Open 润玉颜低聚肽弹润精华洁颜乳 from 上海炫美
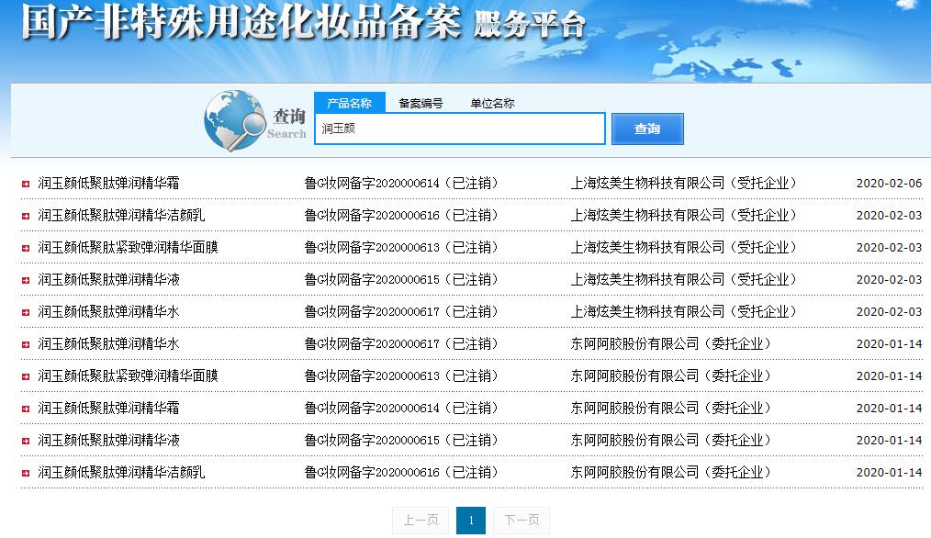931x538 pixels. [122, 215]
